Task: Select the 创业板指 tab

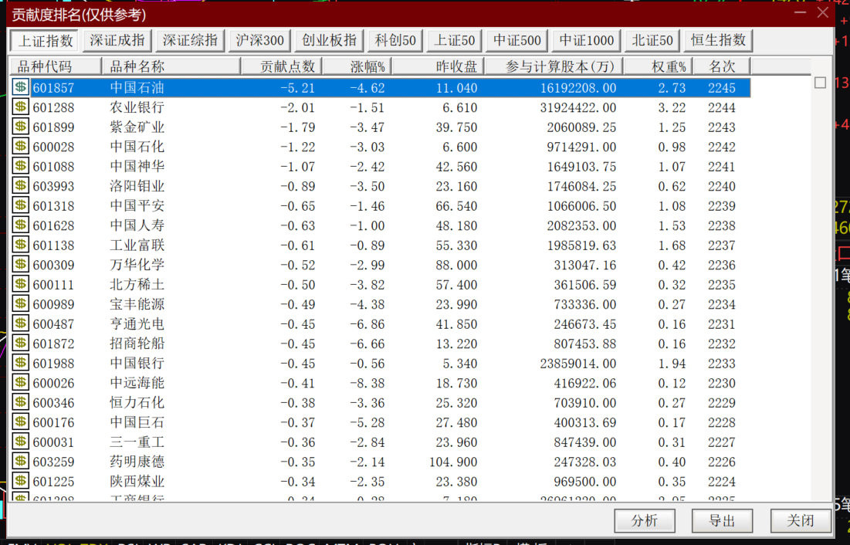Action: point(330,41)
